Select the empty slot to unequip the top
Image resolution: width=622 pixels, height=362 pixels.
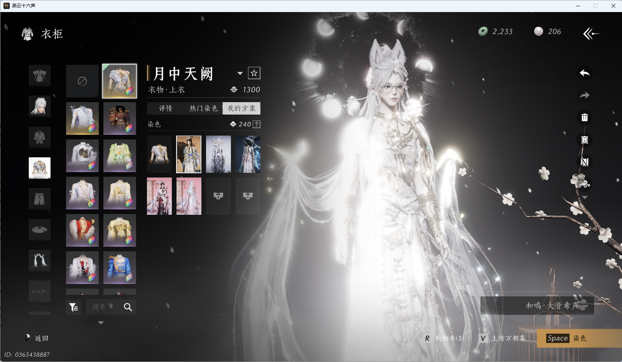click(x=82, y=81)
